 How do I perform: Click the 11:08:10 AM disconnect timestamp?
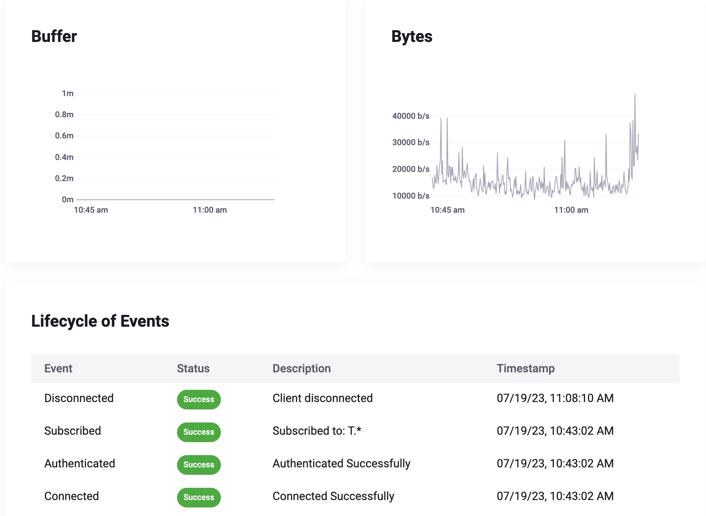(555, 398)
